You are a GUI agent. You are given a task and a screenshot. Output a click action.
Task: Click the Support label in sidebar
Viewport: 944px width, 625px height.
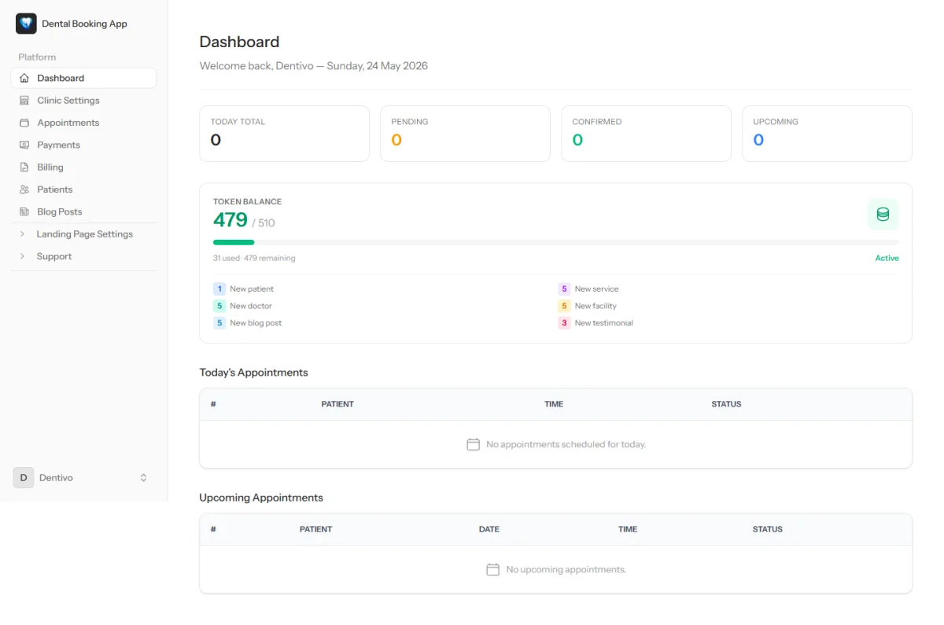coord(54,256)
